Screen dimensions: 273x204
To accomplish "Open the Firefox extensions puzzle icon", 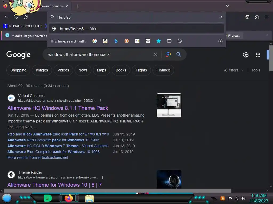I will click(257, 17).
